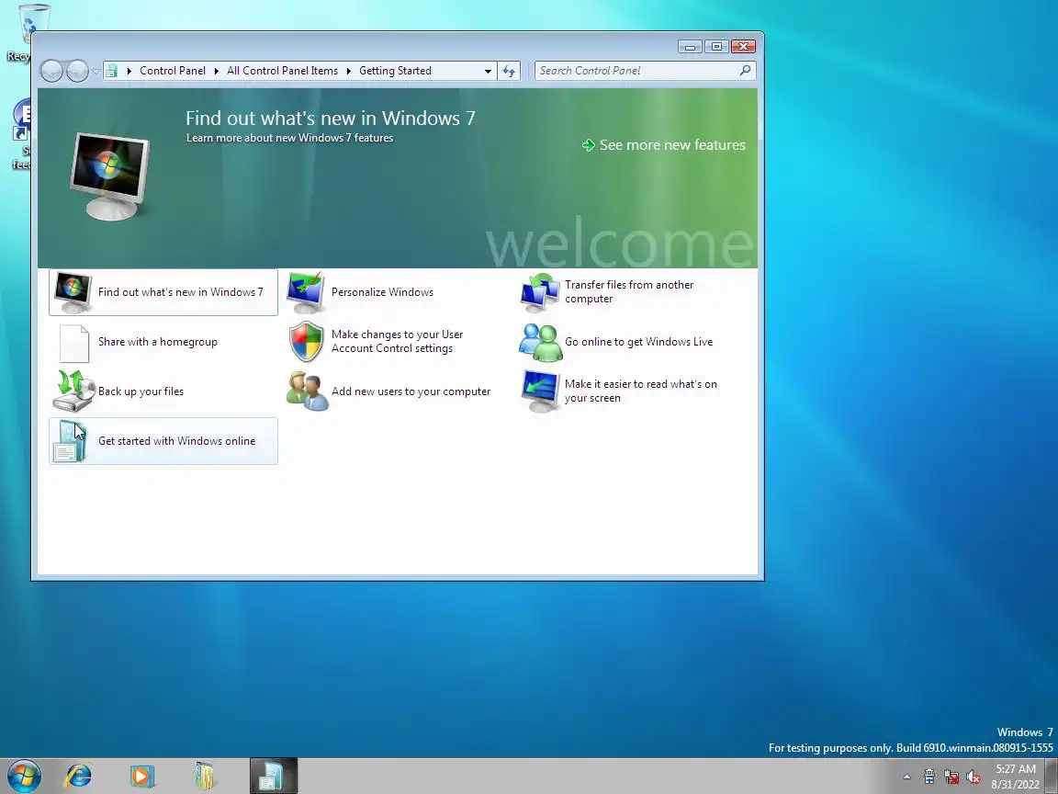Open the recent pages dropdown beside the Forward button
Viewport: 1058px width, 794px height.
click(x=96, y=71)
